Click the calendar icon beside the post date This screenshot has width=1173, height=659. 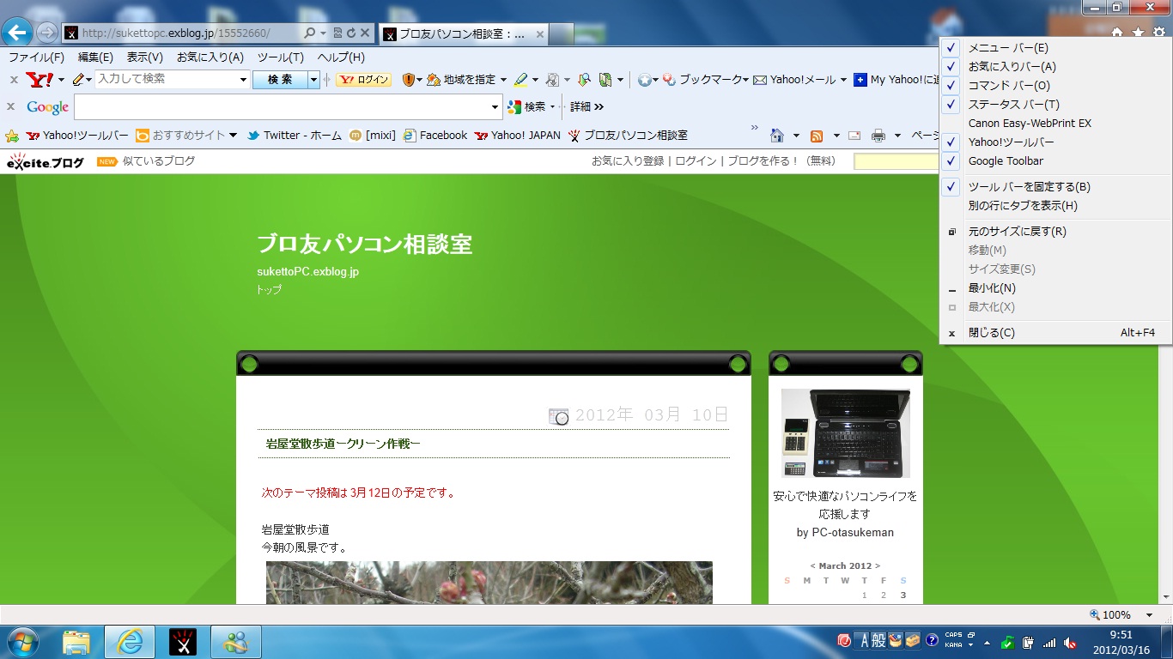click(558, 416)
